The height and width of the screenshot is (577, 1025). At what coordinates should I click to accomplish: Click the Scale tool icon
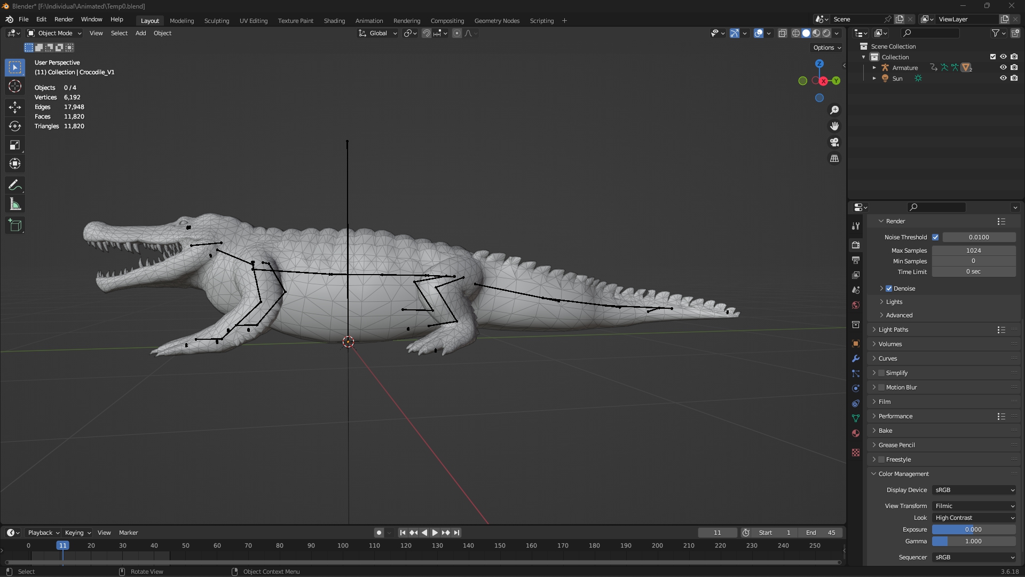tap(15, 145)
